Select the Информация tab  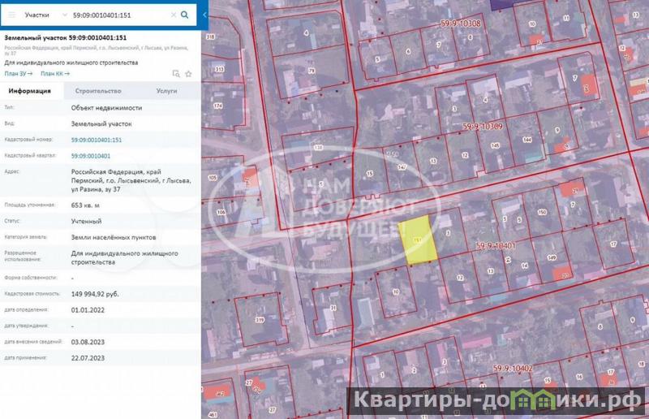click(x=30, y=91)
